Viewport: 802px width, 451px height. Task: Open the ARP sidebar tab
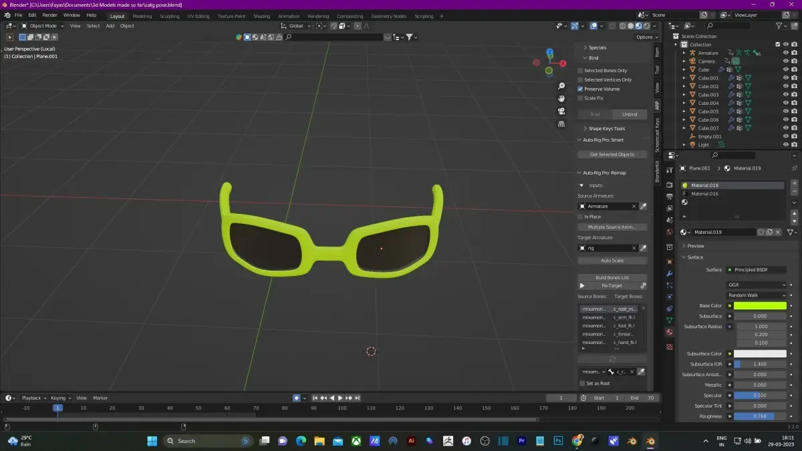pyautogui.click(x=657, y=106)
